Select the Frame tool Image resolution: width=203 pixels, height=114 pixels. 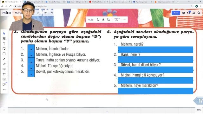[x=4, y=74]
